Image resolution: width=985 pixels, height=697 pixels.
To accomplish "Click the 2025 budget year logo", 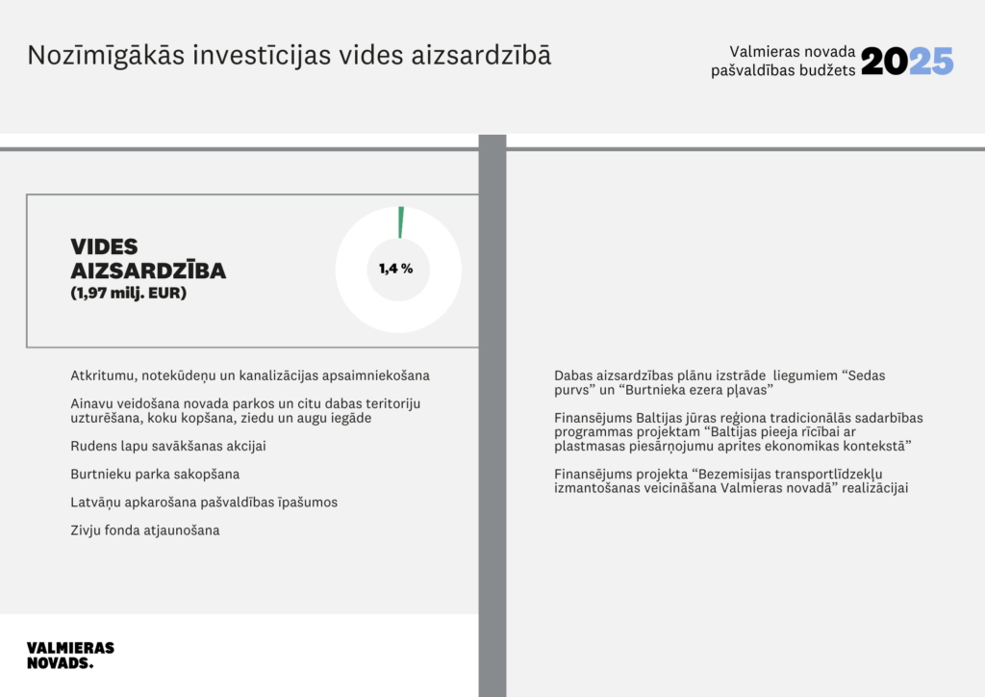I will 906,62.
